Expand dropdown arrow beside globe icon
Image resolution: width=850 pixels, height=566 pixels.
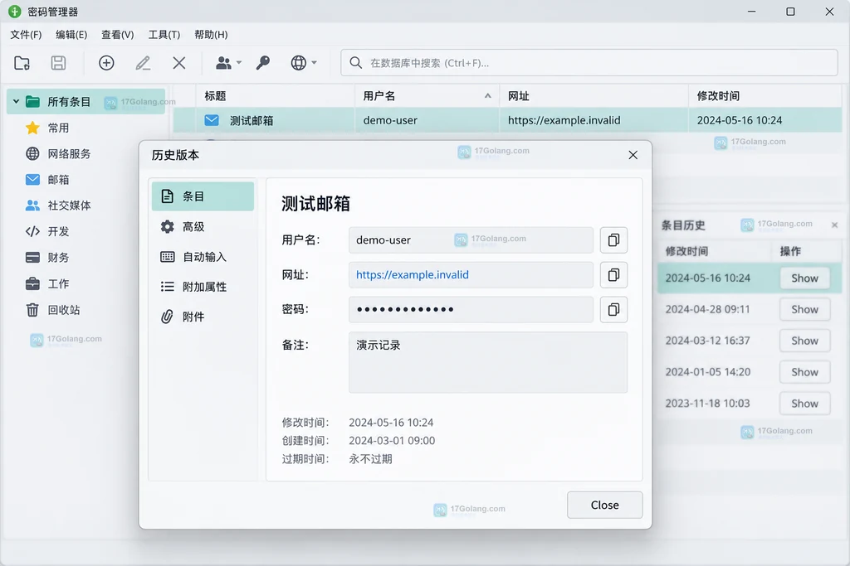pyautogui.click(x=314, y=63)
